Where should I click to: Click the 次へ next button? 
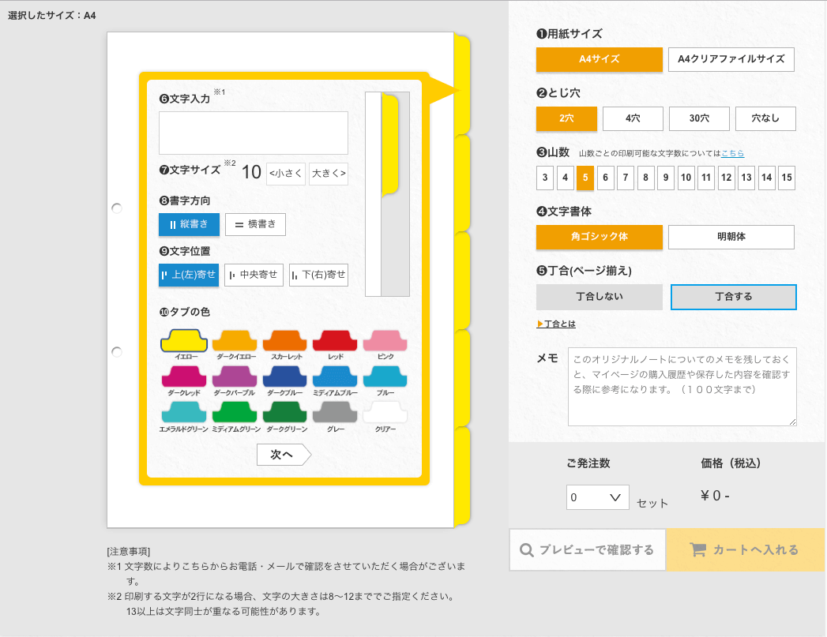pos(284,455)
